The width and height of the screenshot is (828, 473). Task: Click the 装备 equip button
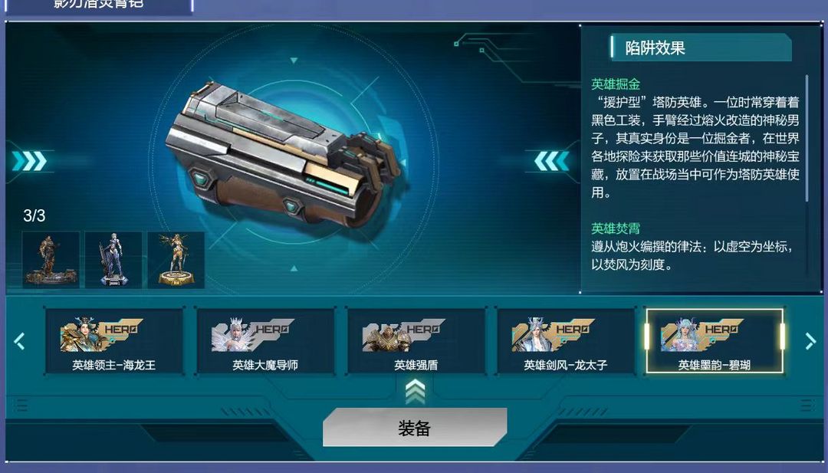(415, 428)
